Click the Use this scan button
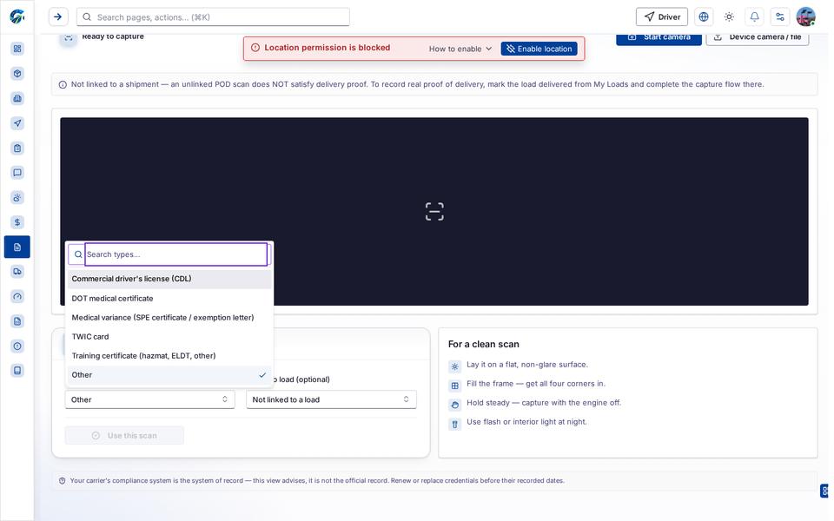This screenshot has height=521, width=834. (x=124, y=435)
